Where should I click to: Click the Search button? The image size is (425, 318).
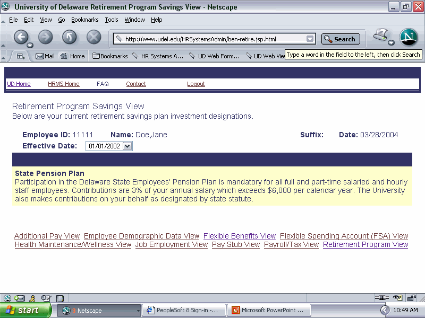(341, 39)
